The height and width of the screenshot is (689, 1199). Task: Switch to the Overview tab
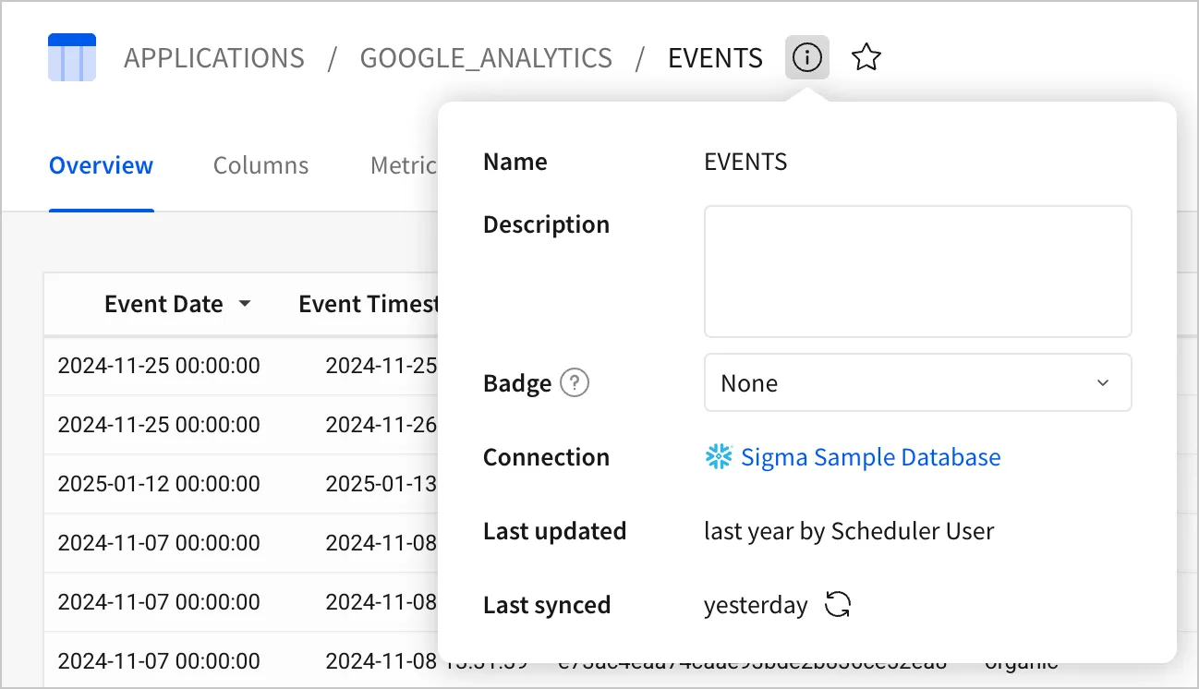(x=101, y=165)
